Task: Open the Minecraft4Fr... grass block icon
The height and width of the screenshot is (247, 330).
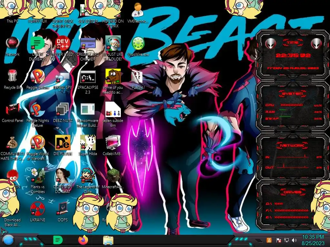Action: click(x=113, y=178)
